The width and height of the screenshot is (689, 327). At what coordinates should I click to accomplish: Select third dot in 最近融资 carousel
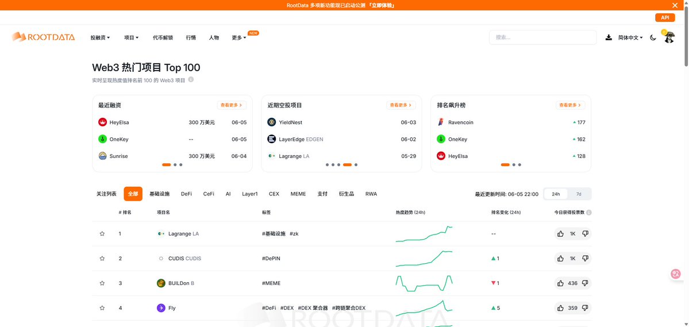181,165
